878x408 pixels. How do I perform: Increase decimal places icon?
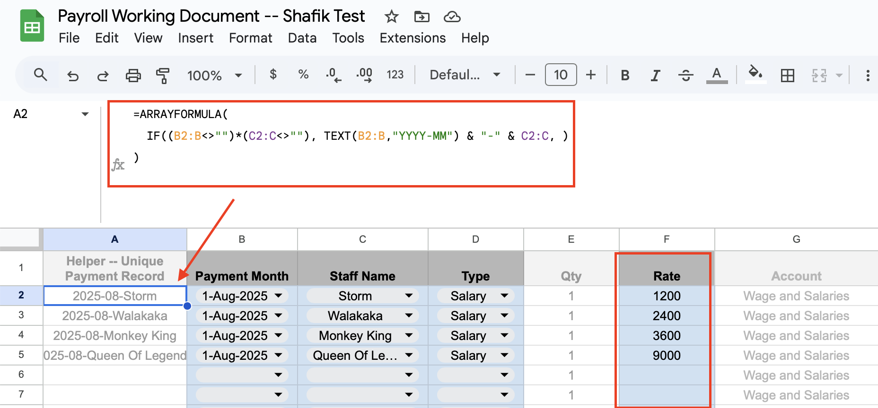pyautogui.click(x=364, y=75)
